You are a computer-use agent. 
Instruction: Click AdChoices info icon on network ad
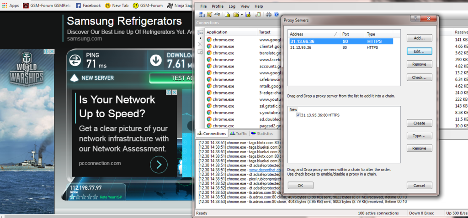169,92
